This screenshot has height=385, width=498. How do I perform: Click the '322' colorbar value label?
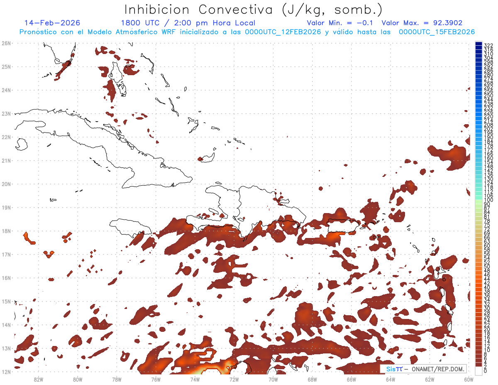(x=488, y=45)
